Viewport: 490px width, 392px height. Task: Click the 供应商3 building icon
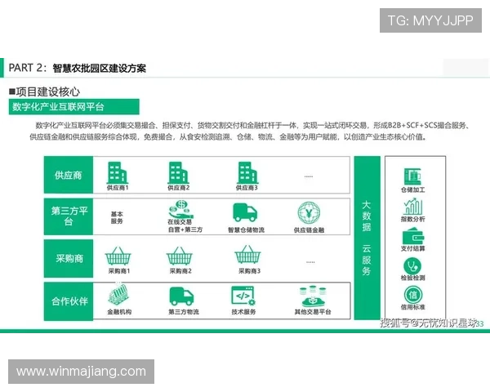click(247, 172)
